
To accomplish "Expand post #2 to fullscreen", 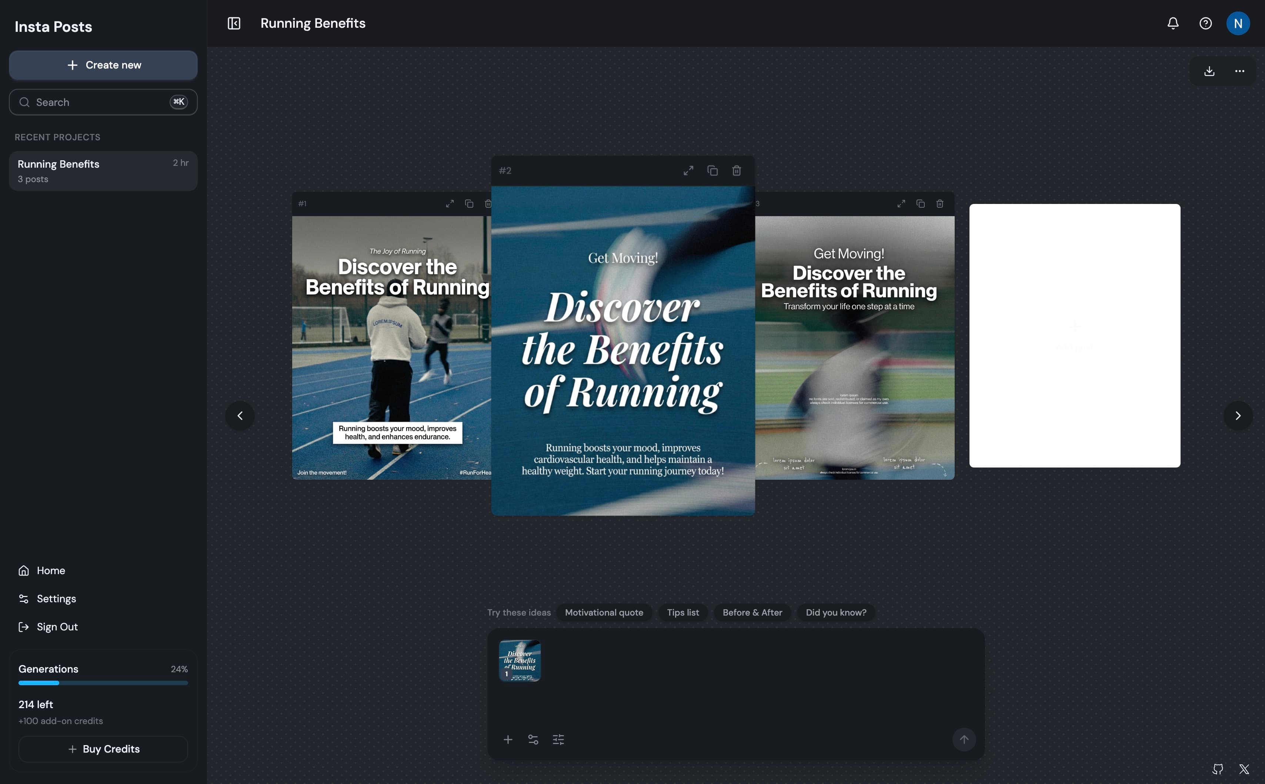I will coord(688,171).
